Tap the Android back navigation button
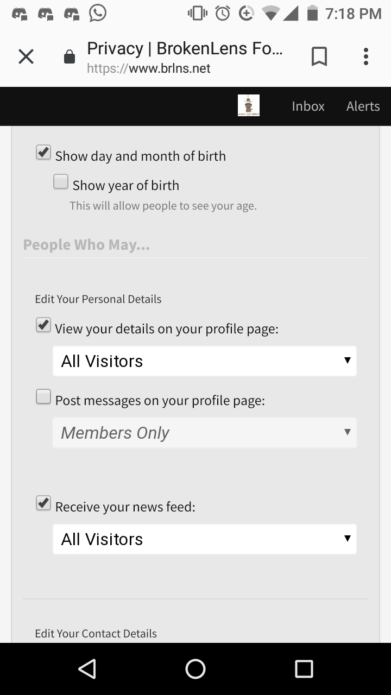The height and width of the screenshot is (695, 391). click(87, 669)
